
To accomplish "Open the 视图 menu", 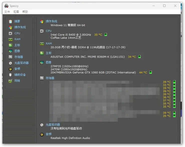I will [x=16, y=12].
